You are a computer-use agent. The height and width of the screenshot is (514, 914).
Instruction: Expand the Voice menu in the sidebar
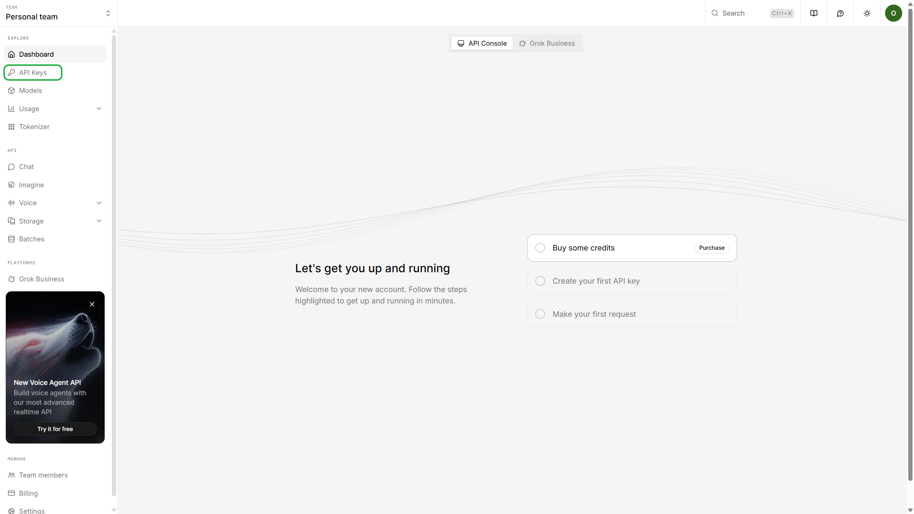(x=99, y=203)
